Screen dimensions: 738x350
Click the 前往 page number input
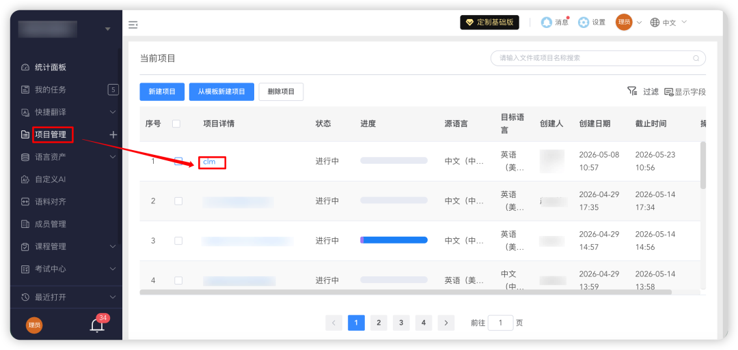[x=500, y=323]
